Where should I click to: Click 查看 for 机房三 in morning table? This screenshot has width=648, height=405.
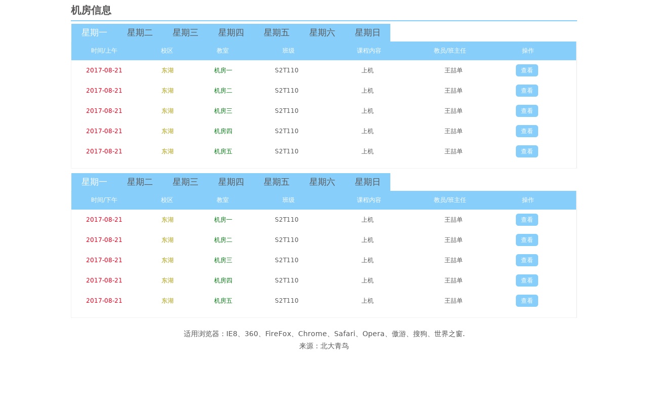[527, 111]
